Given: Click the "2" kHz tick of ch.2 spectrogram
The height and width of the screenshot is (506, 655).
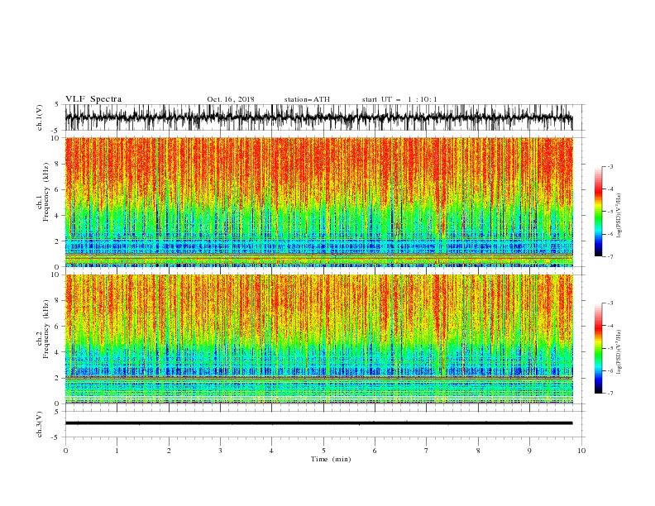Looking at the screenshot, I should [57, 378].
